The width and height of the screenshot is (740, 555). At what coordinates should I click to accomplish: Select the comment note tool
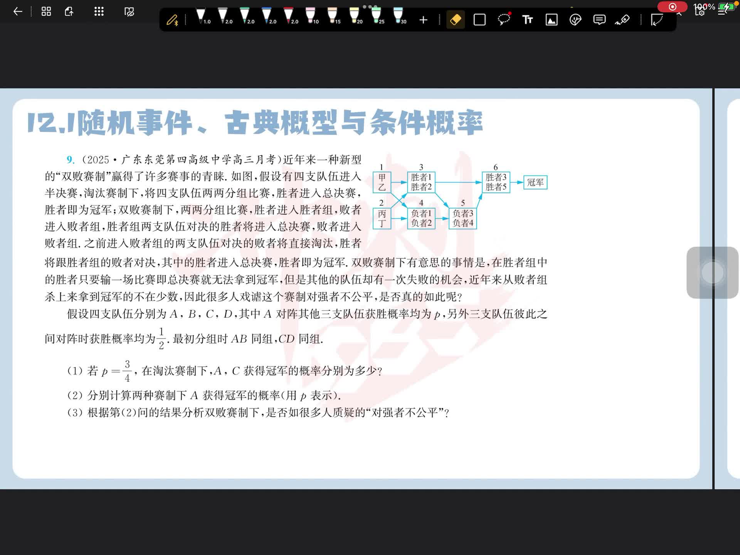click(x=599, y=20)
